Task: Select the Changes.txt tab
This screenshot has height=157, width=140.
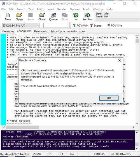Action: pyautogui.click(x=24, y=31)
